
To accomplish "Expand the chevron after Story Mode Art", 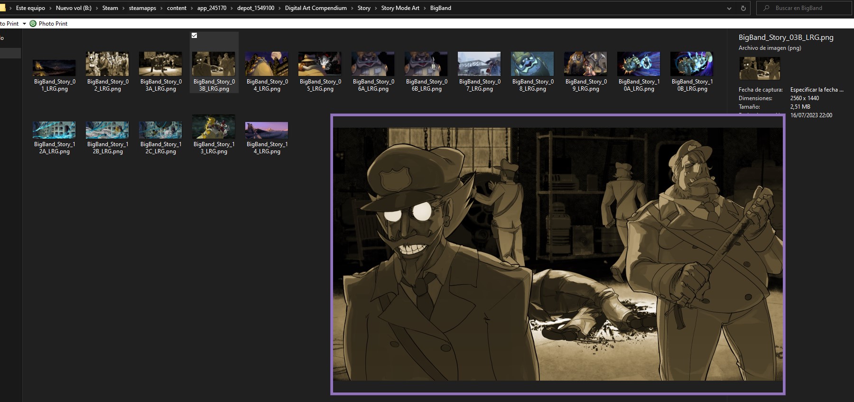I will pyautogui.click(x=425, y=8).
